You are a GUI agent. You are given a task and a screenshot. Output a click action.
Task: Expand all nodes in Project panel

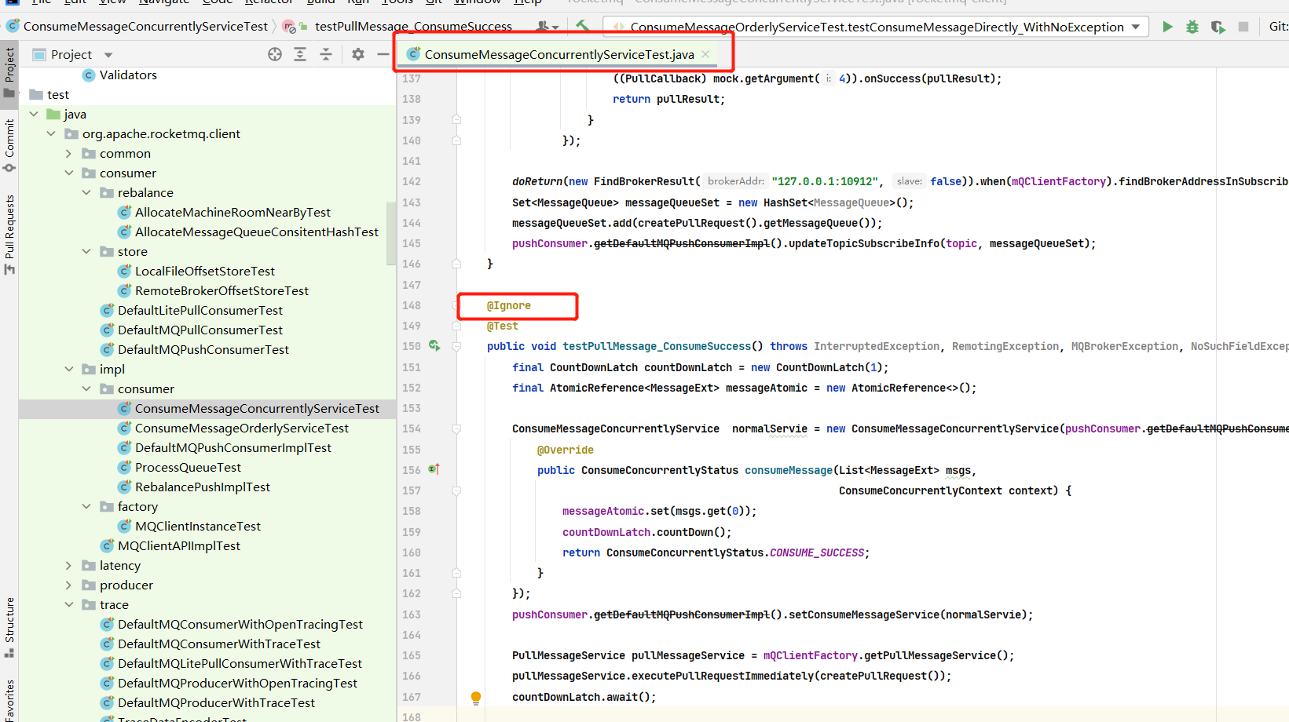300,54
